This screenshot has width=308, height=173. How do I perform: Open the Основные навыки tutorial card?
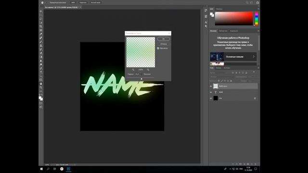[233, 57]
